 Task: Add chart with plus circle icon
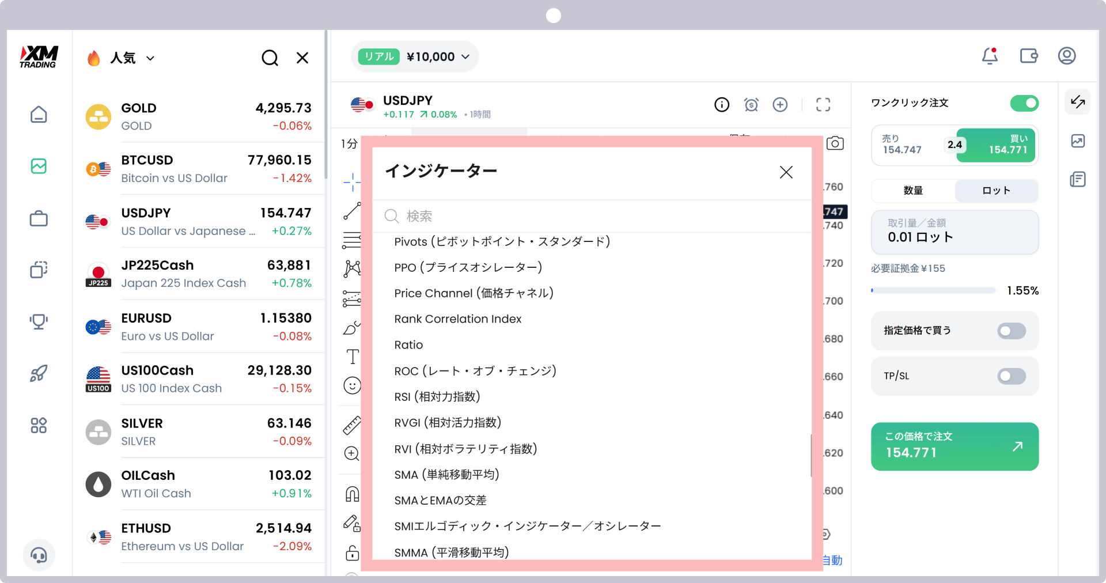click(780, 104)
